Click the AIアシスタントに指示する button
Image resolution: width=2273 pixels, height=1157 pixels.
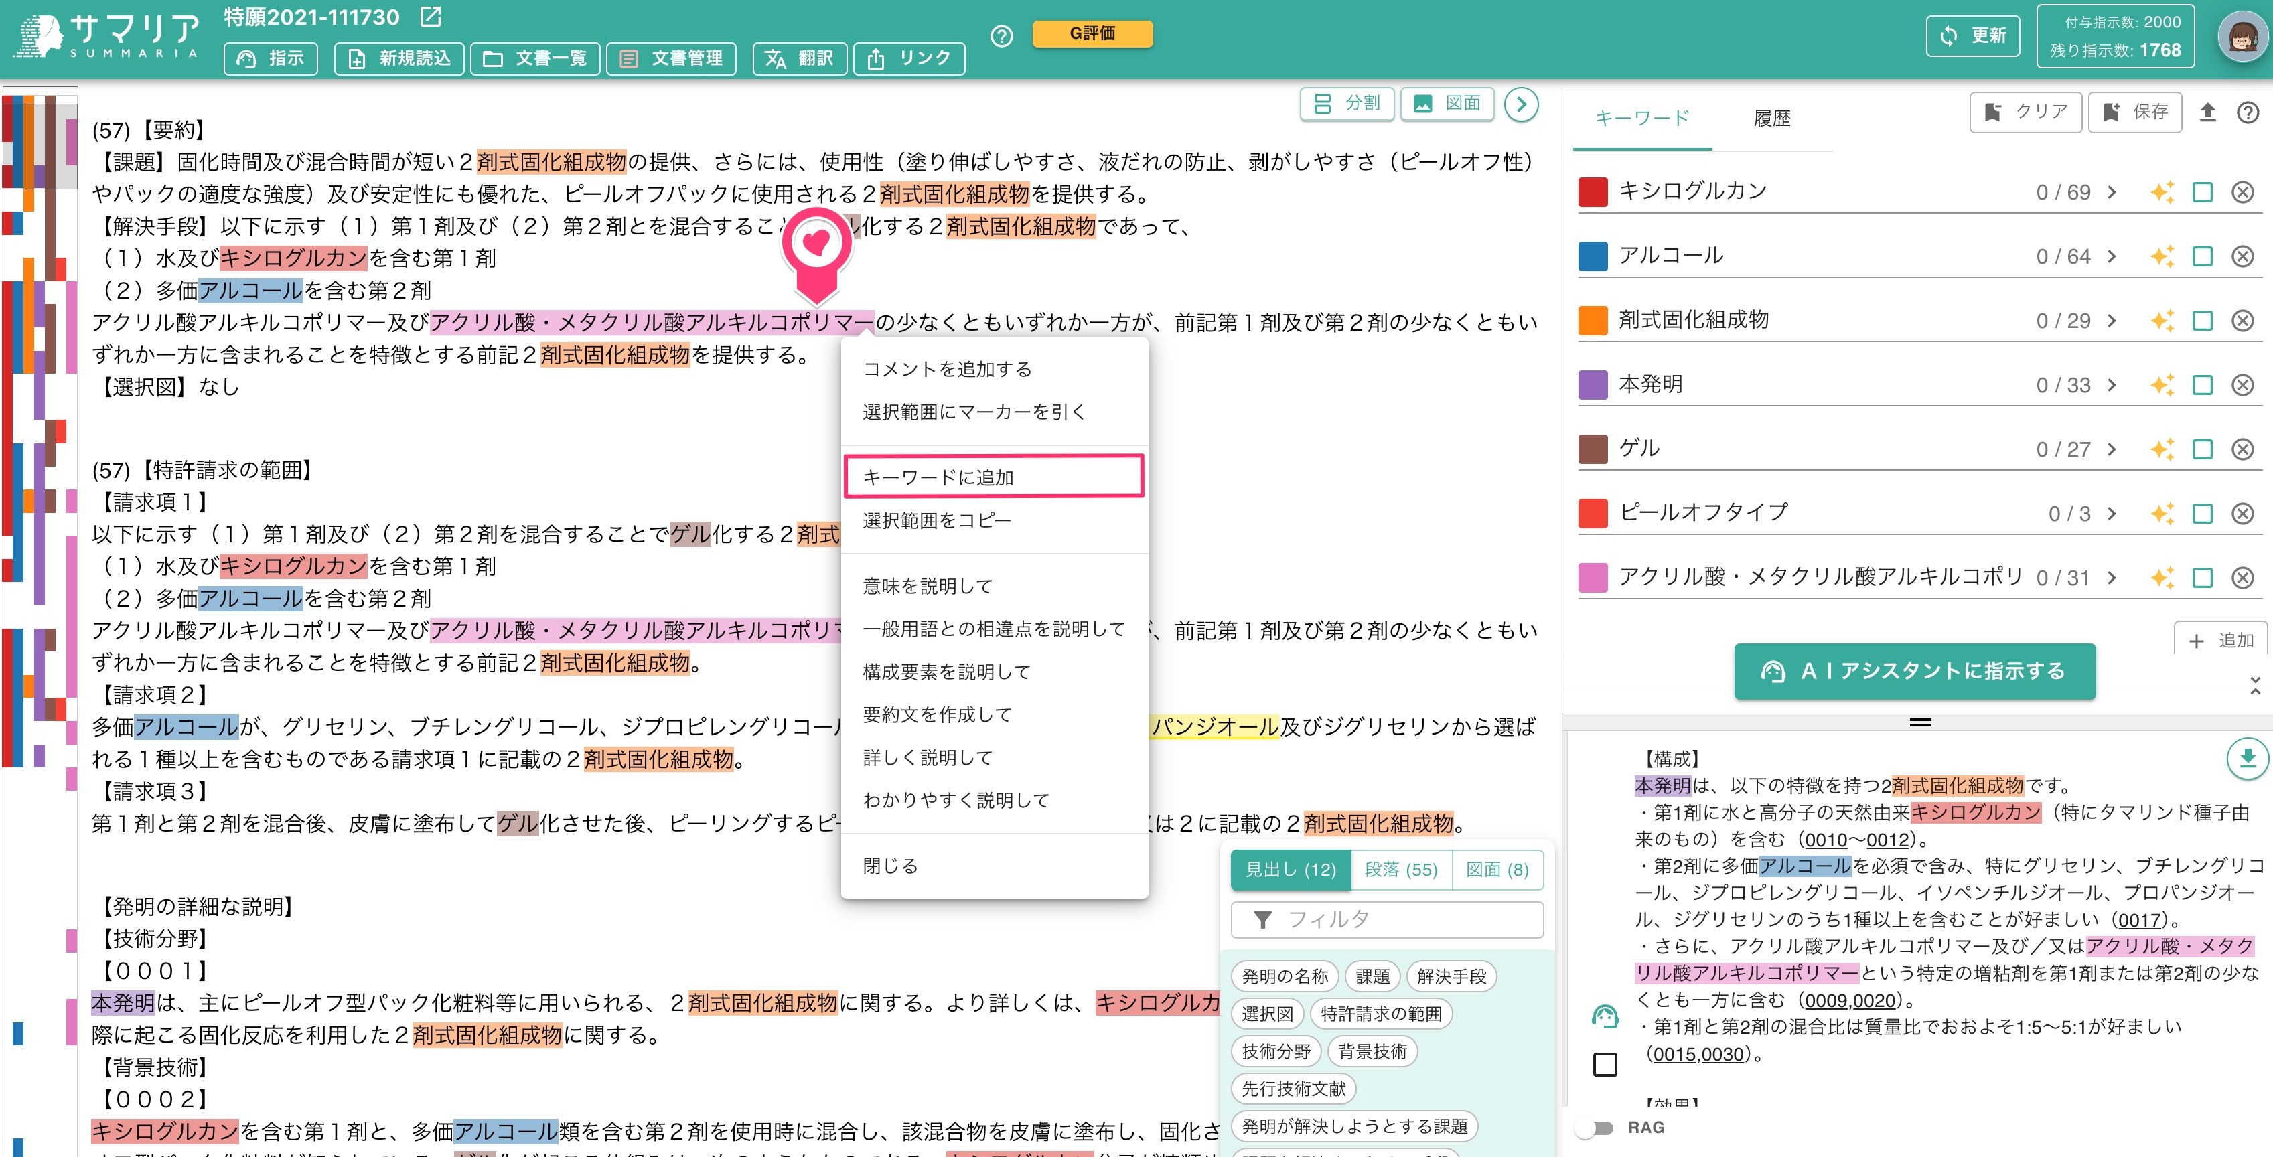[1915, 671]
